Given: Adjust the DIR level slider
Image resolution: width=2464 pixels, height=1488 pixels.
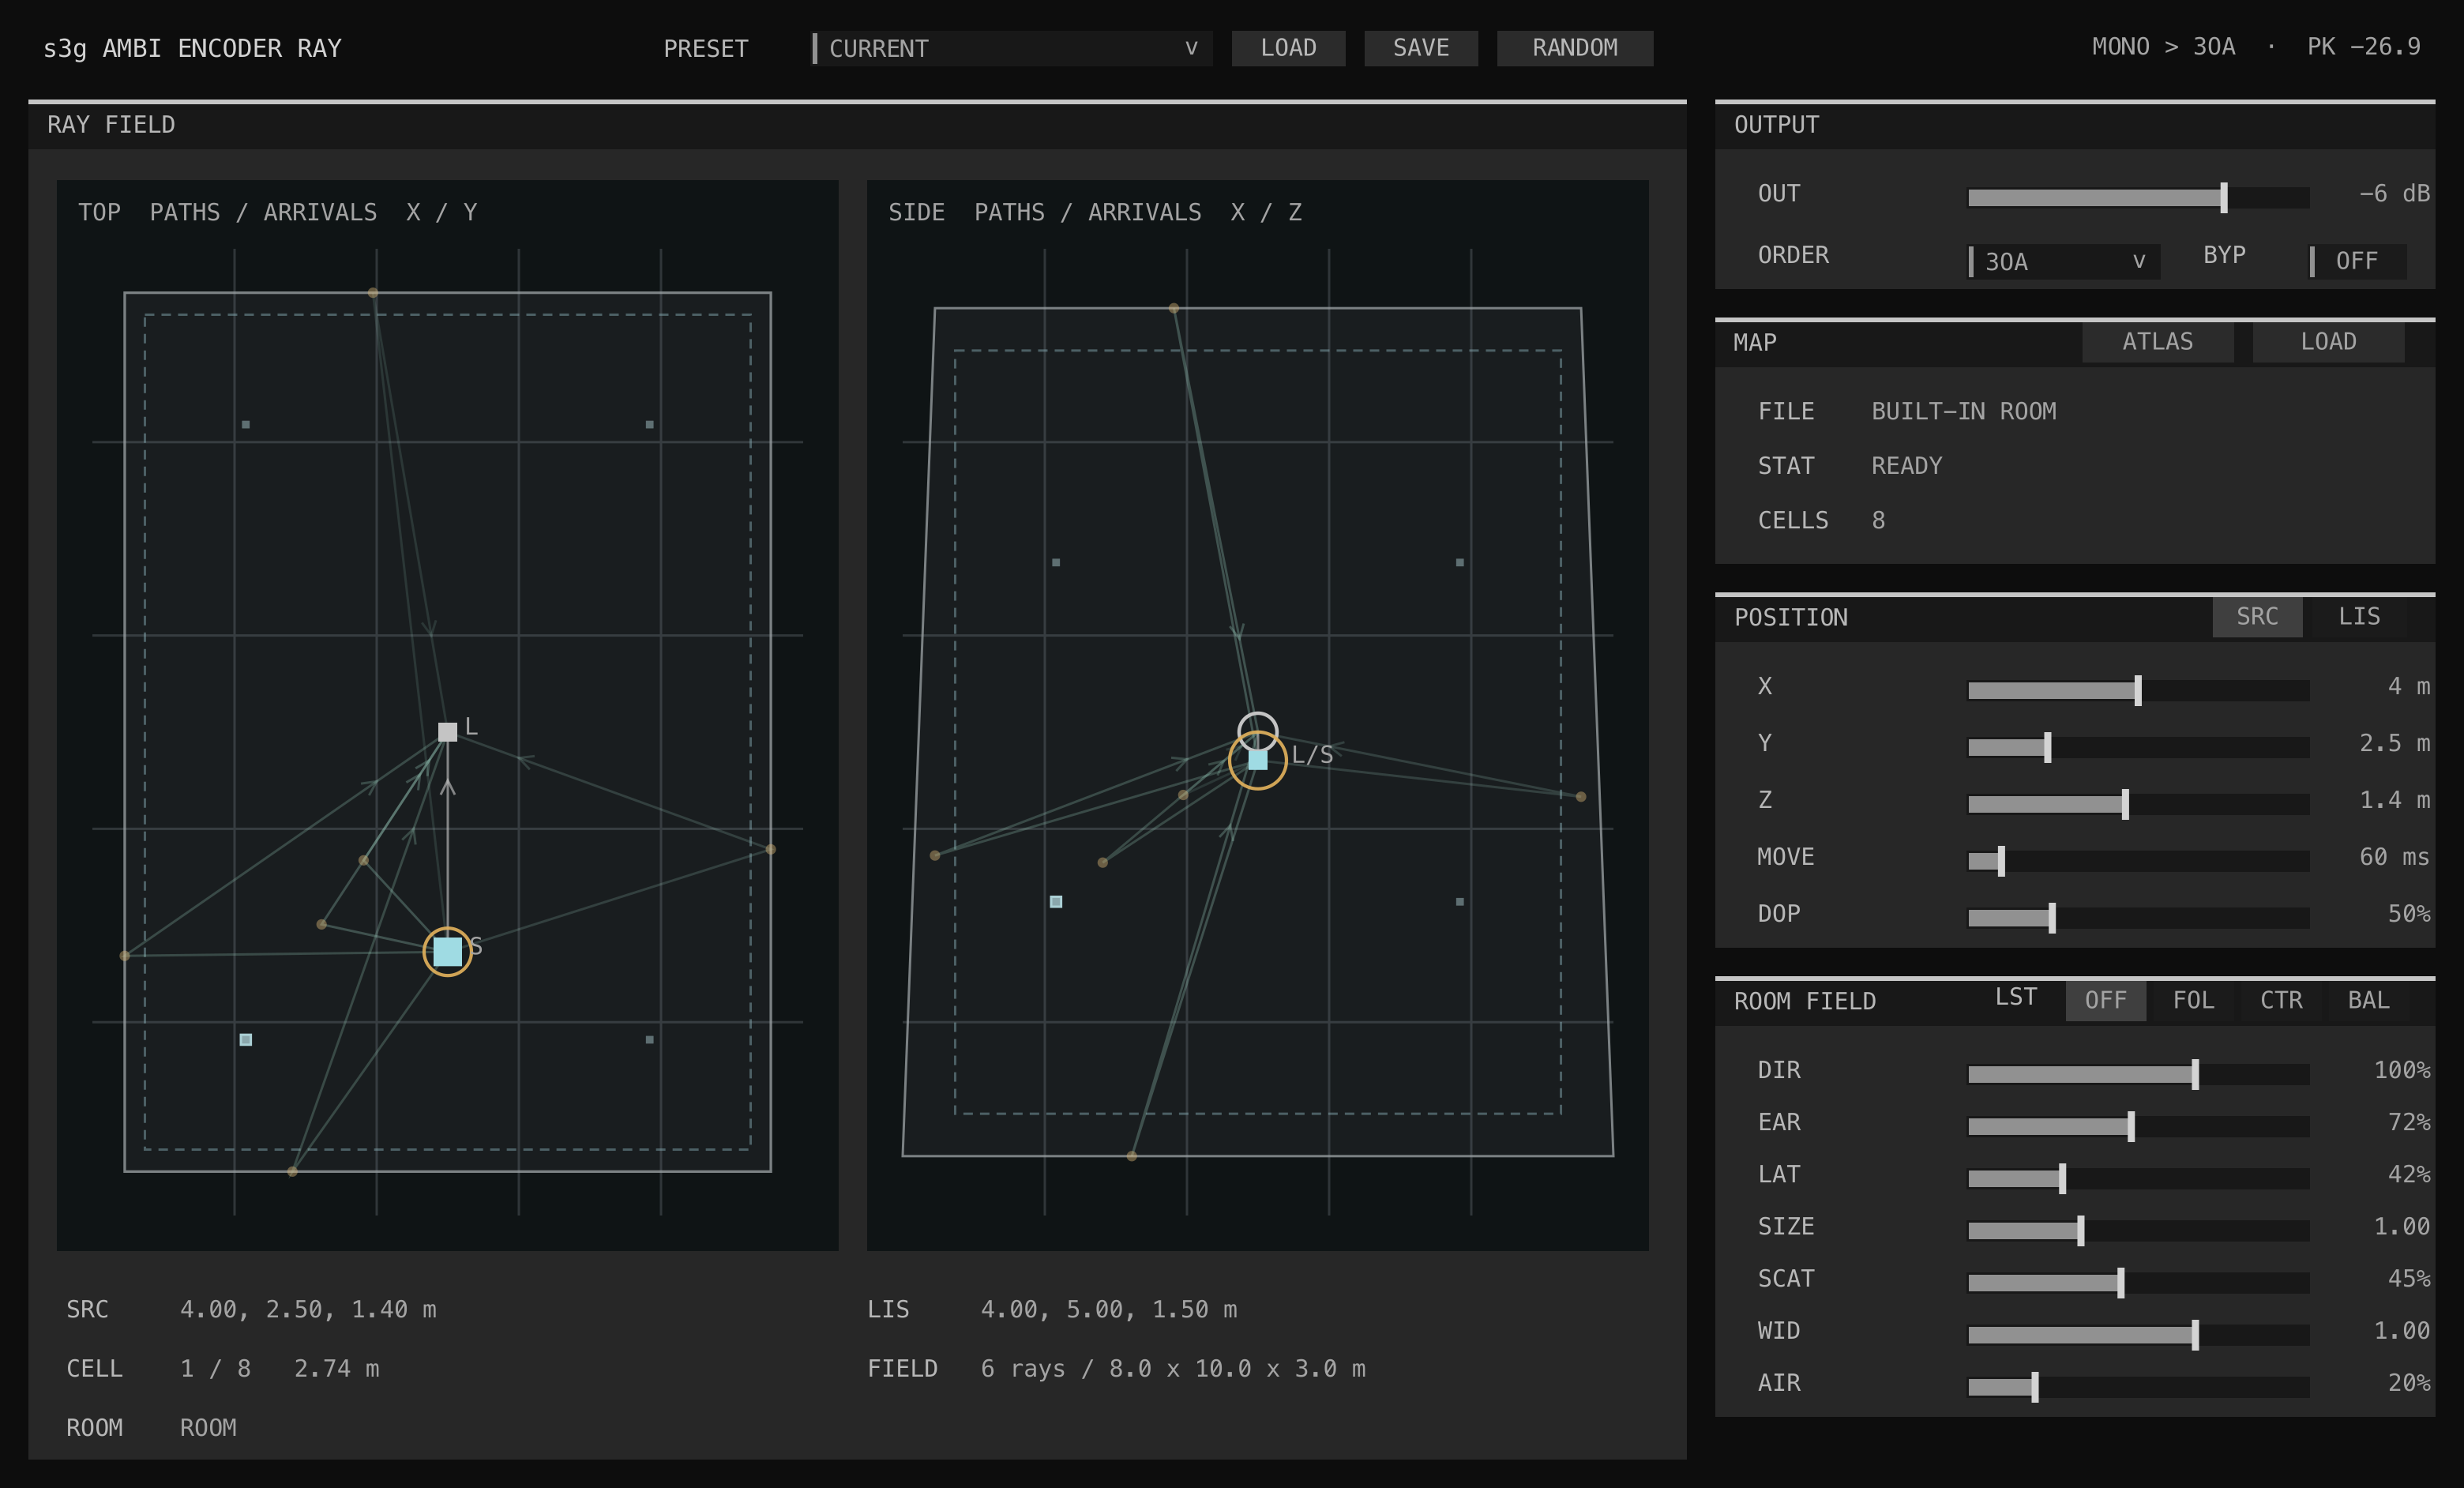Looking at the screenshot, I should [2138, 1074].
